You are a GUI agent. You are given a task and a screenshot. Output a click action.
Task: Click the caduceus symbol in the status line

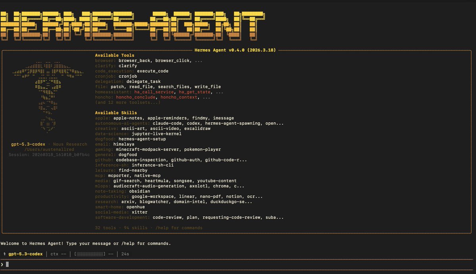coord(4,254)
